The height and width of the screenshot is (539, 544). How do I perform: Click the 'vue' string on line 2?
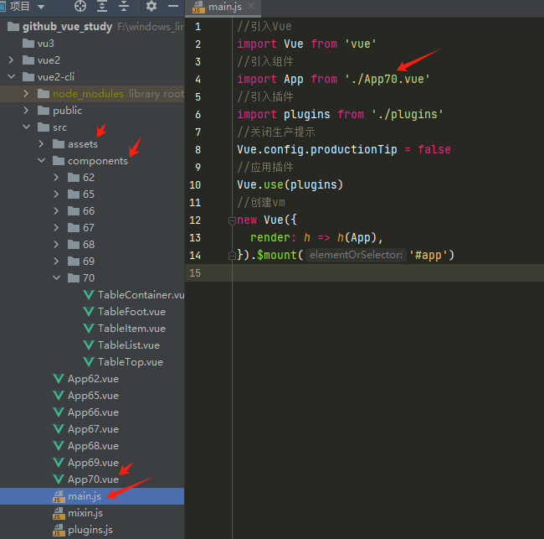(x=361, y=44)
